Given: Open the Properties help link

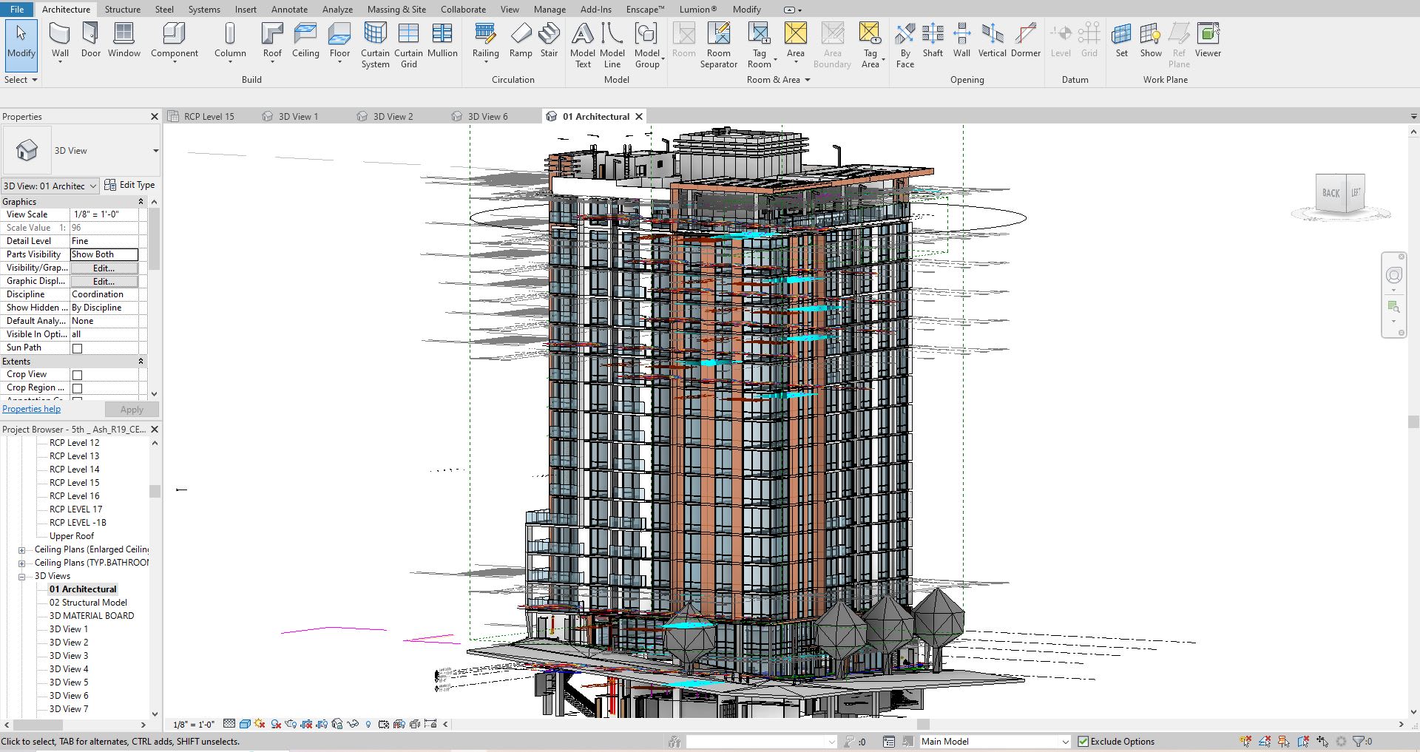Looking at the screenshot, I should tap(31, 409).
